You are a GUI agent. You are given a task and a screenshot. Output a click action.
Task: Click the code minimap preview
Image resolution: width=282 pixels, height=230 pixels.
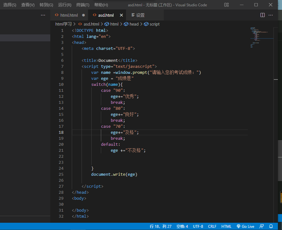[x=262, y=37]
